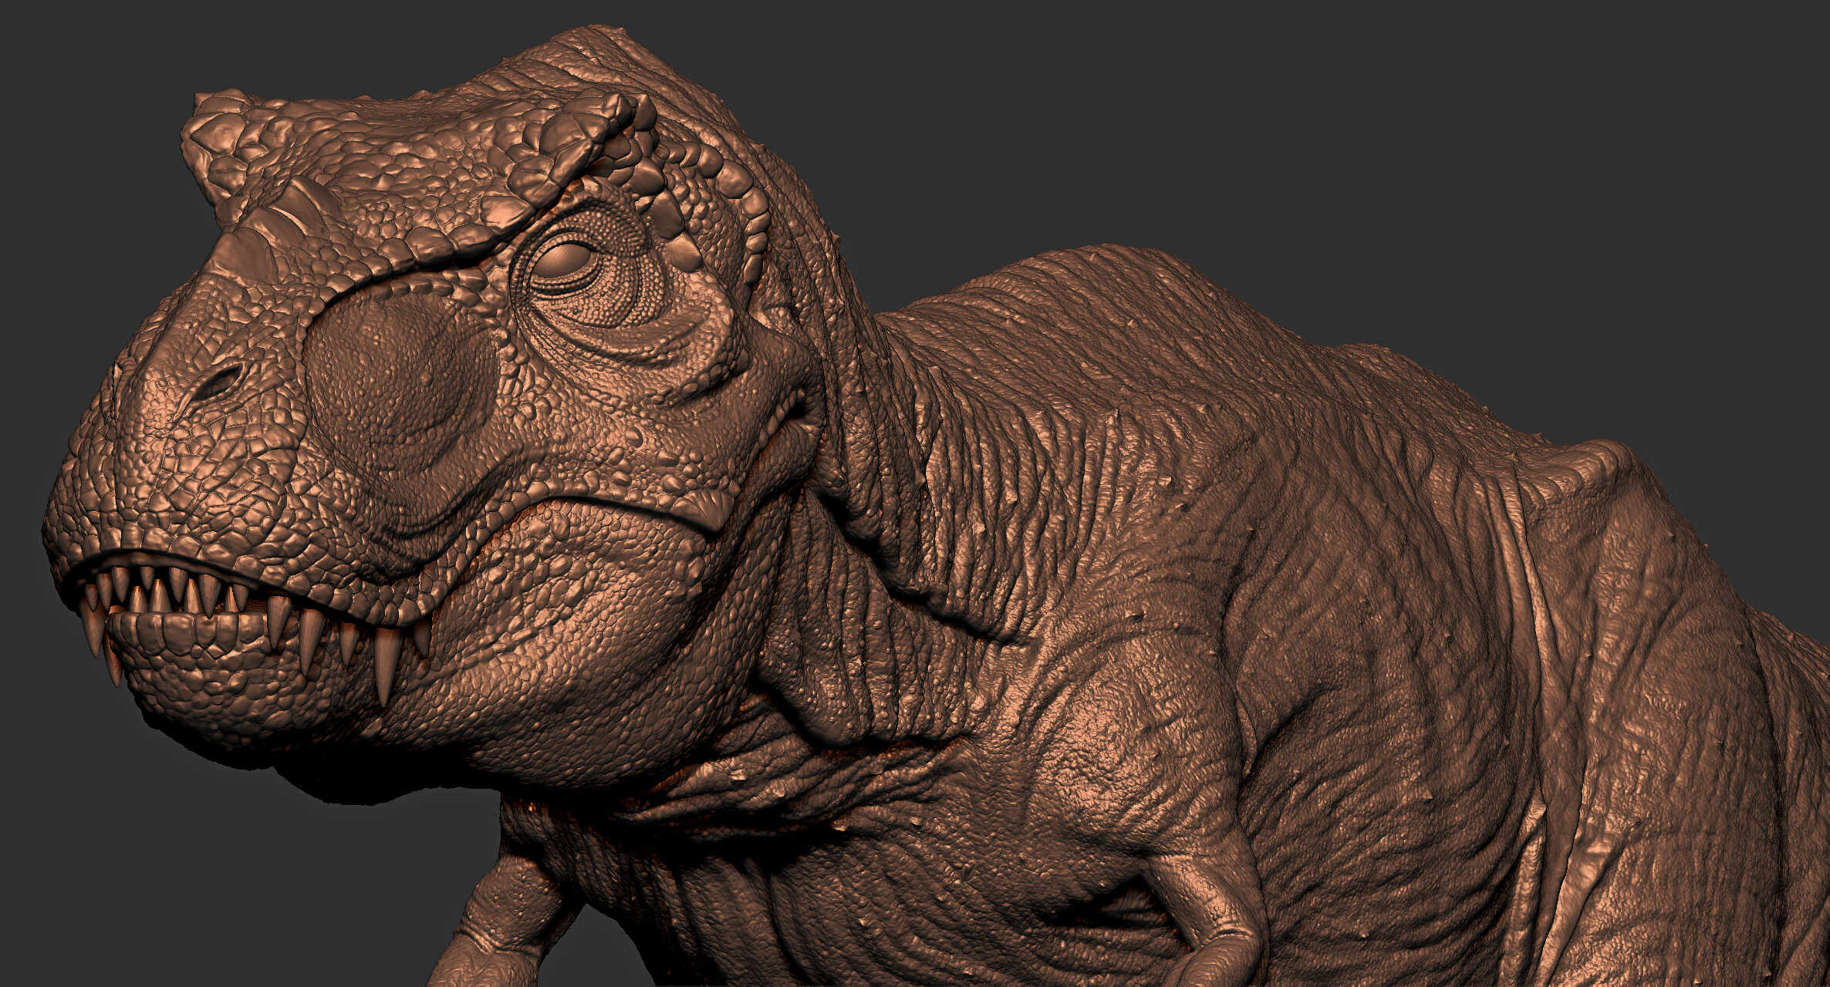Click the dinosaur's nostril opening
The width and height of the screenshot is (1830, 987).
(220, 381)
